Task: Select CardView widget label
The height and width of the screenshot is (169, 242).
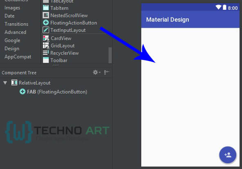Action: pos(61,38)
